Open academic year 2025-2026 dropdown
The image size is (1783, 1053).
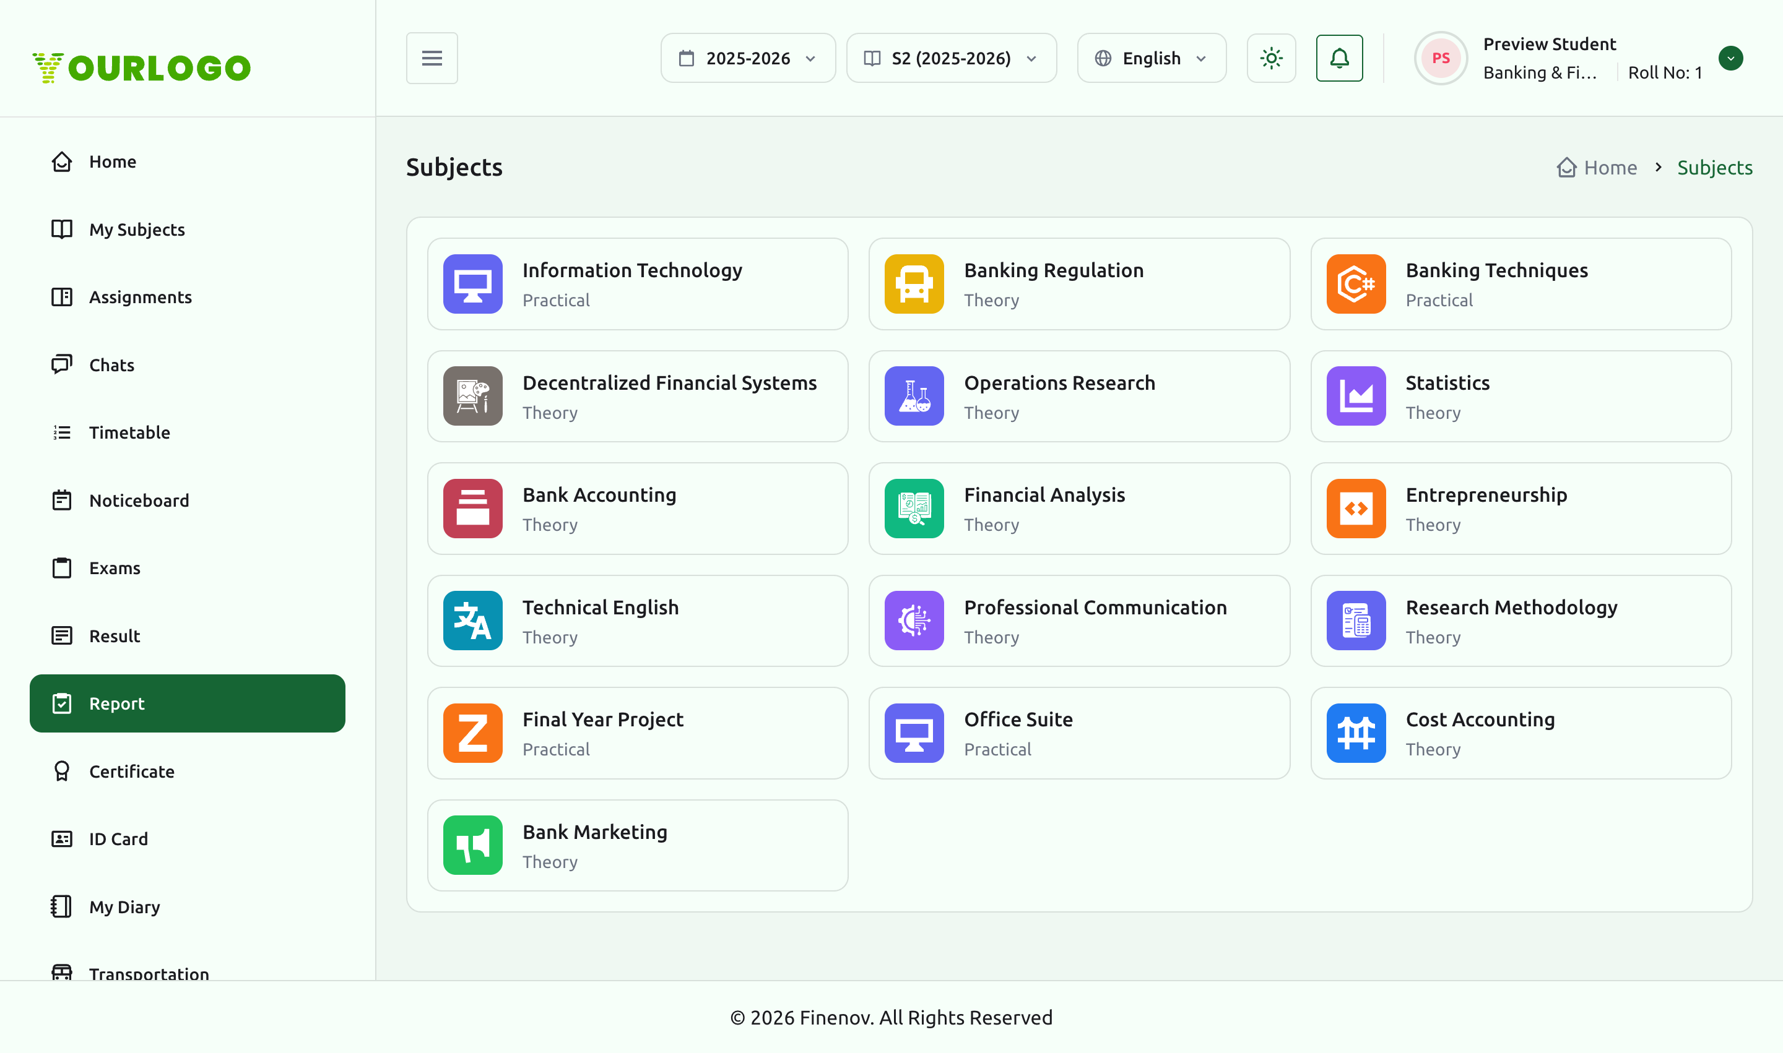(x=748, y=58)
